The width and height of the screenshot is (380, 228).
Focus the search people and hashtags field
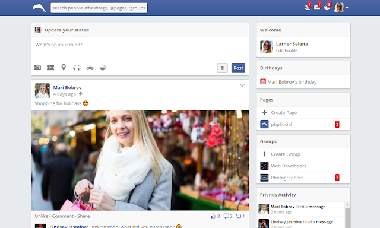point(99,8)
